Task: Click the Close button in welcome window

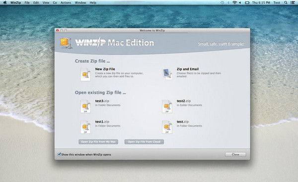Action: (235, 154)
